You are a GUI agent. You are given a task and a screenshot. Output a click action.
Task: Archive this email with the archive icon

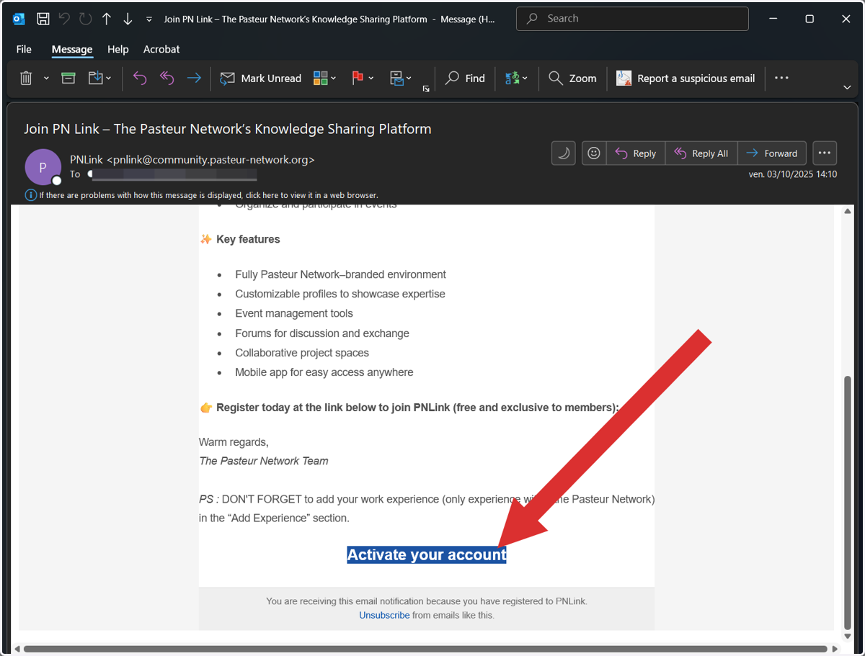[x=68, y=78]
